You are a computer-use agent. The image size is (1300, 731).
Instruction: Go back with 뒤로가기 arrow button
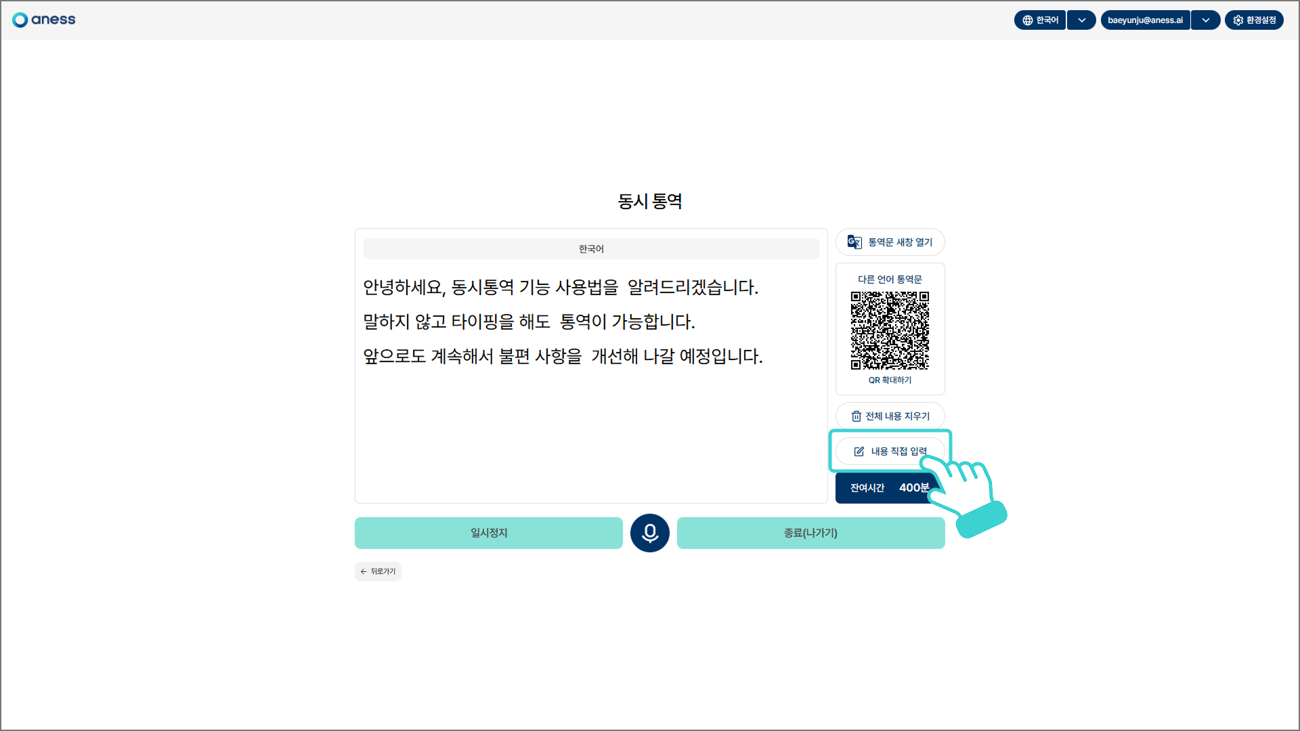pyautogui.click(x=378, y=572)
